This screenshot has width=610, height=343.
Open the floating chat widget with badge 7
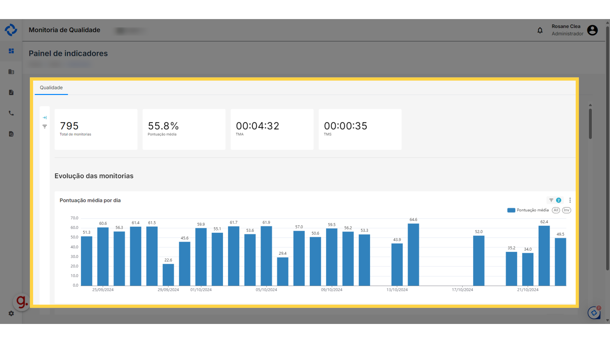tap(594, 313)
